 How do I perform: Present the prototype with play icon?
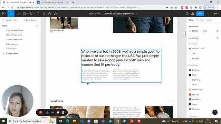[208, 14]
